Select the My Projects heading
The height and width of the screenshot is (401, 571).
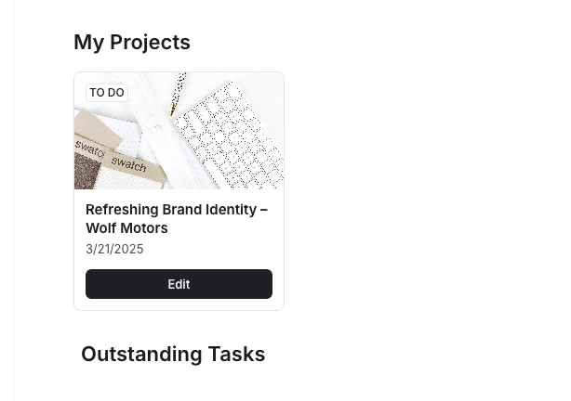pos(132,42)
